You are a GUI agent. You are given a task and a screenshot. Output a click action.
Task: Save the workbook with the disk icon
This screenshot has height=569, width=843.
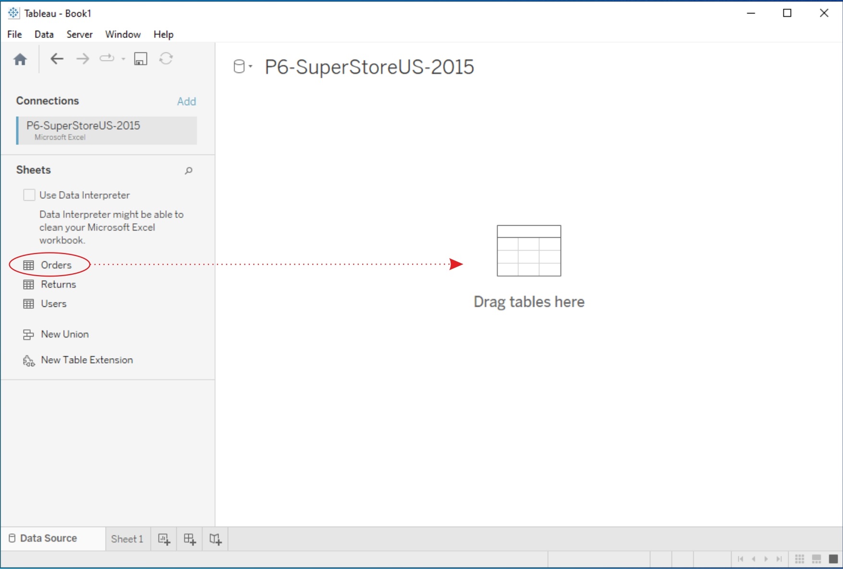(x=140, y=59)
